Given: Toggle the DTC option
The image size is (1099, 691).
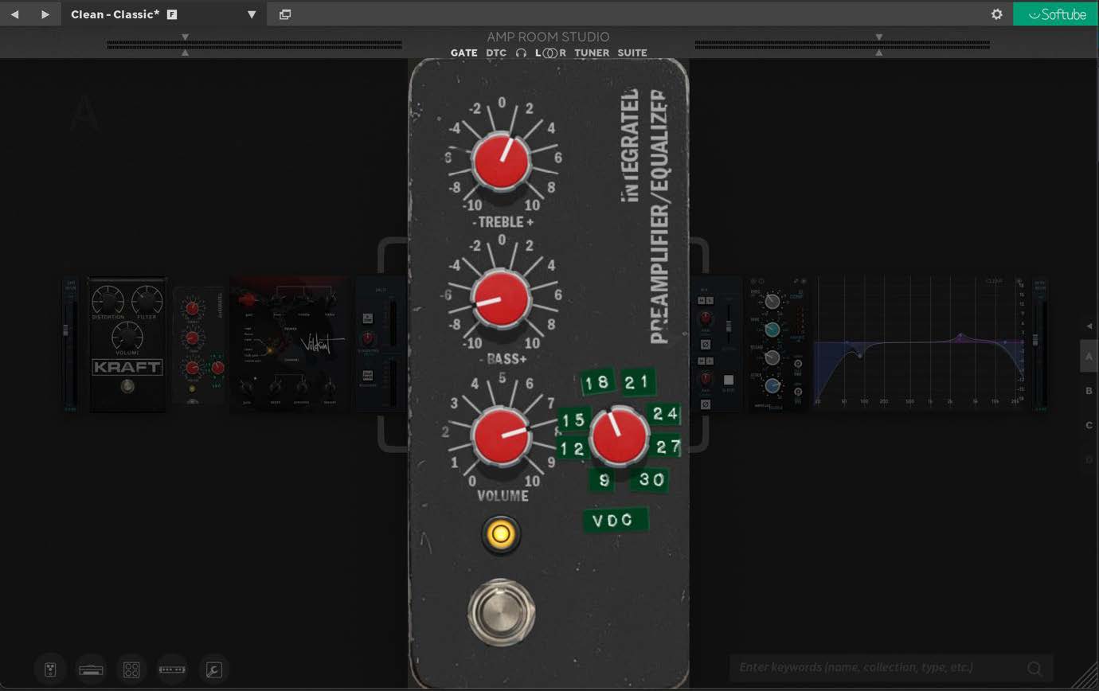Looking at the screenshot, I should point(496,53).
